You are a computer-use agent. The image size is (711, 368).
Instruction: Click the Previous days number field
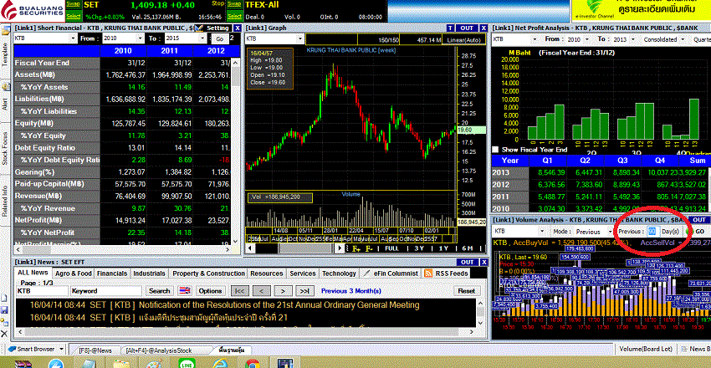point(652,231)
